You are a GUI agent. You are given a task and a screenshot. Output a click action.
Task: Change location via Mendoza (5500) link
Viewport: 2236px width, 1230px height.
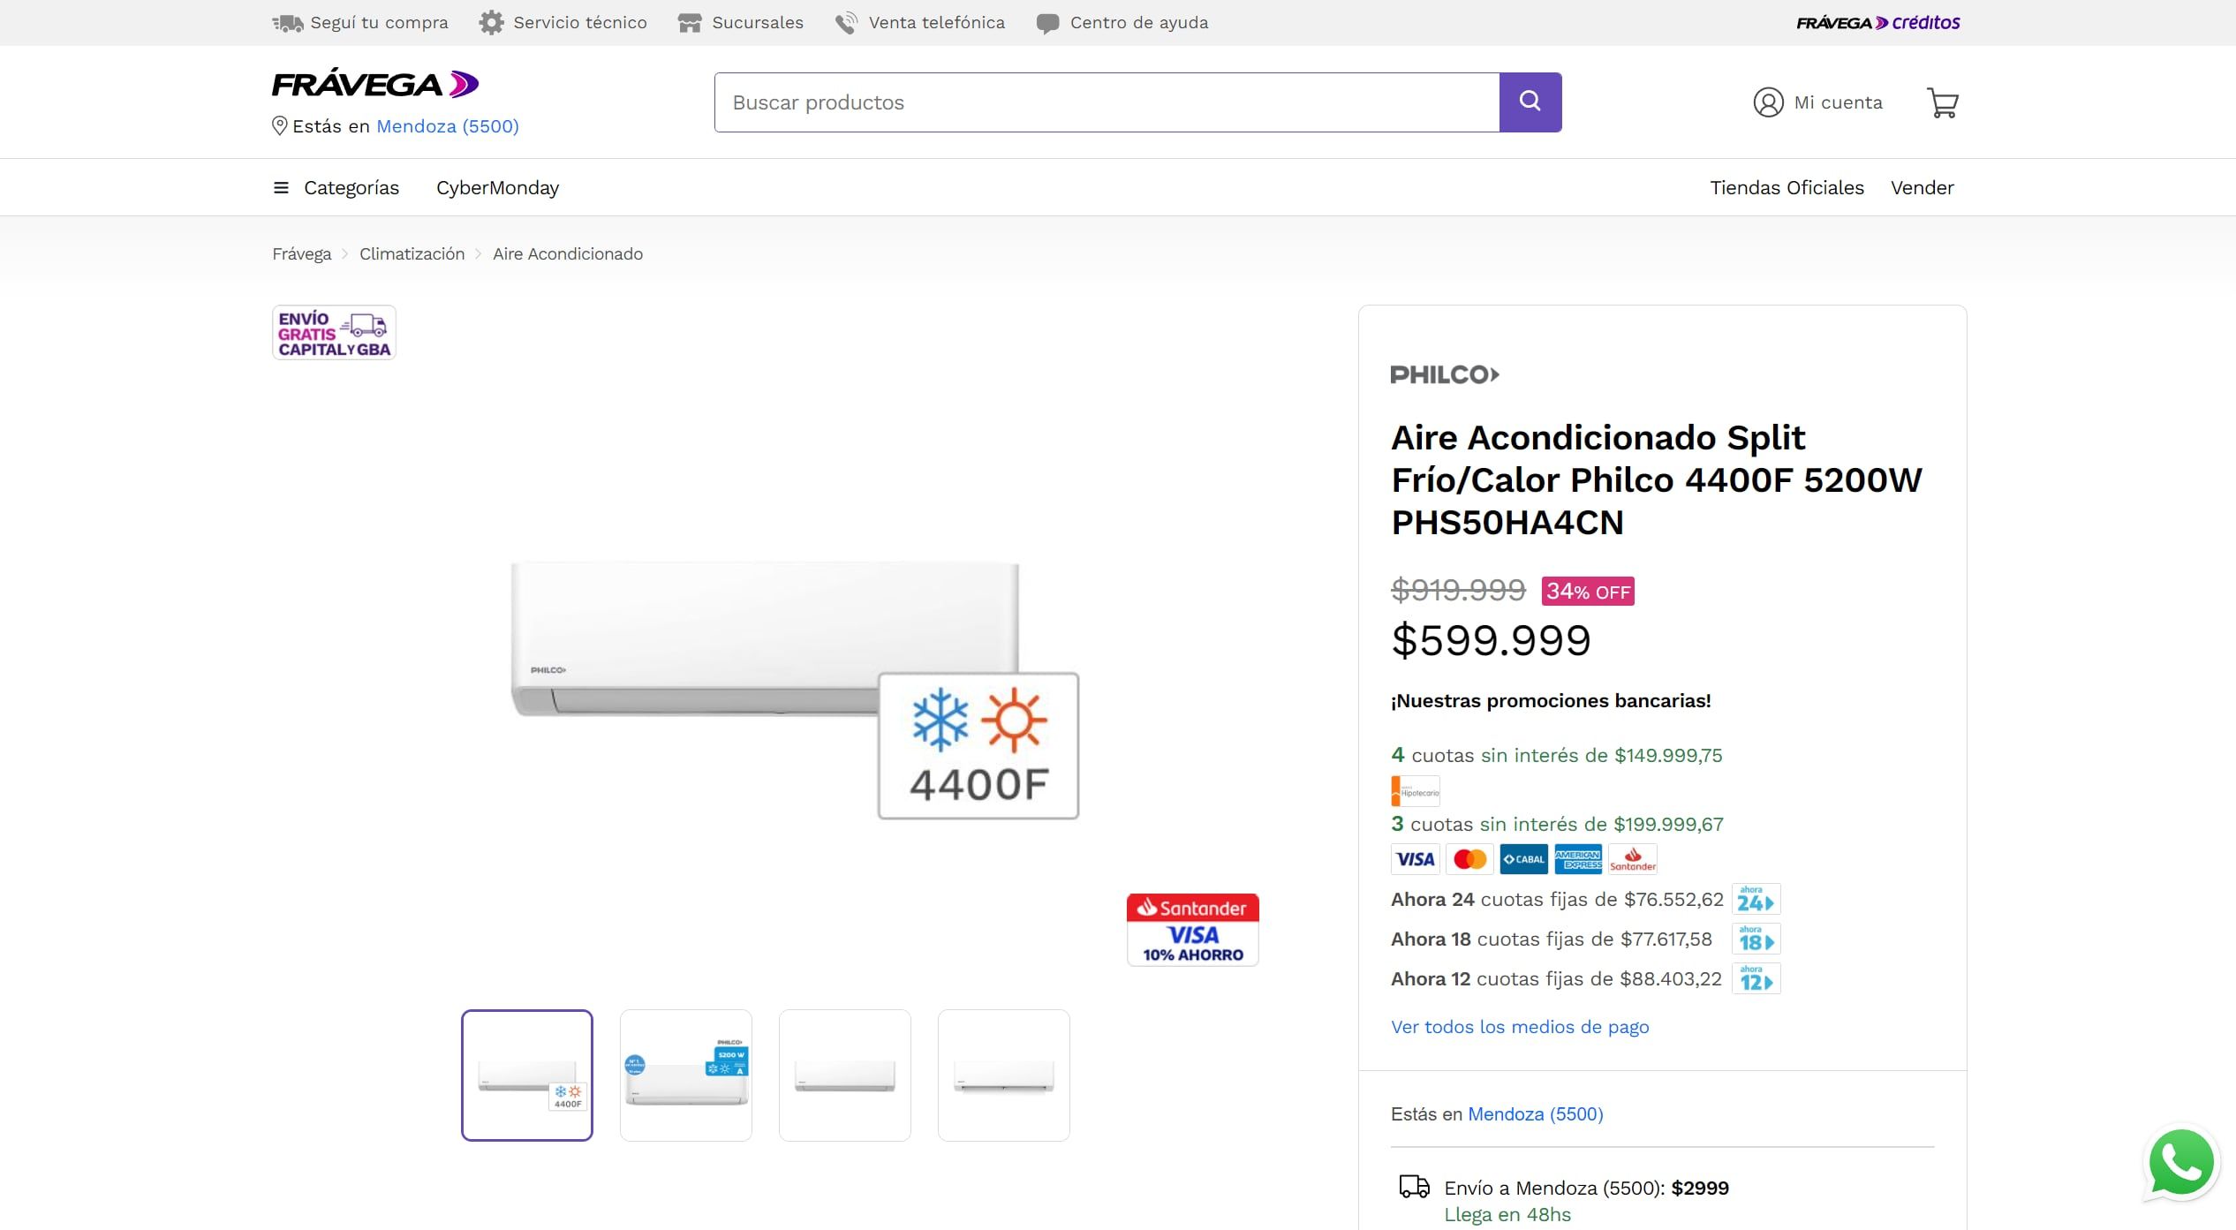pyautogui.click(x=447, y=126)
